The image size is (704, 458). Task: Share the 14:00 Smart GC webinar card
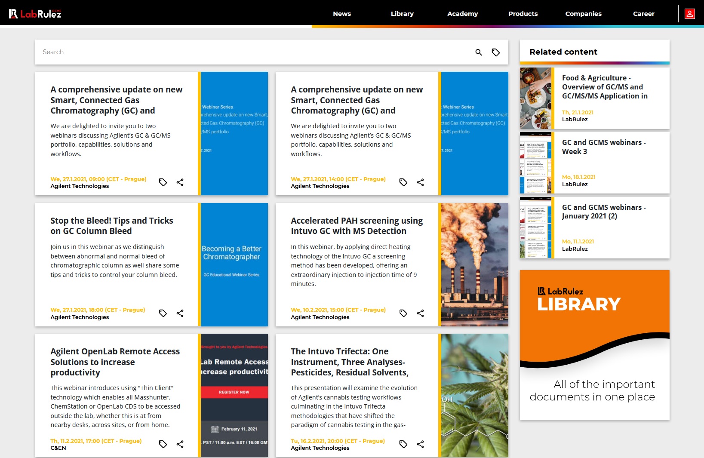[x=421, y=182]
